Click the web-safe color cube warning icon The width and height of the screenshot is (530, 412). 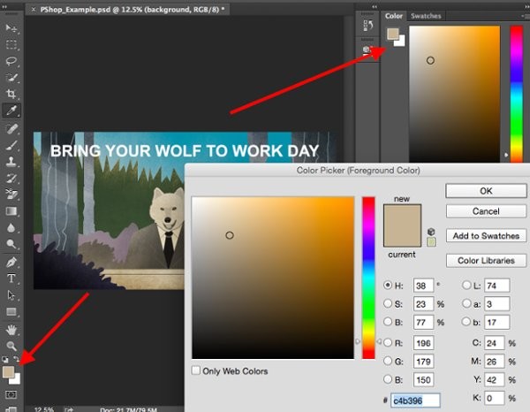click(431, 231)
